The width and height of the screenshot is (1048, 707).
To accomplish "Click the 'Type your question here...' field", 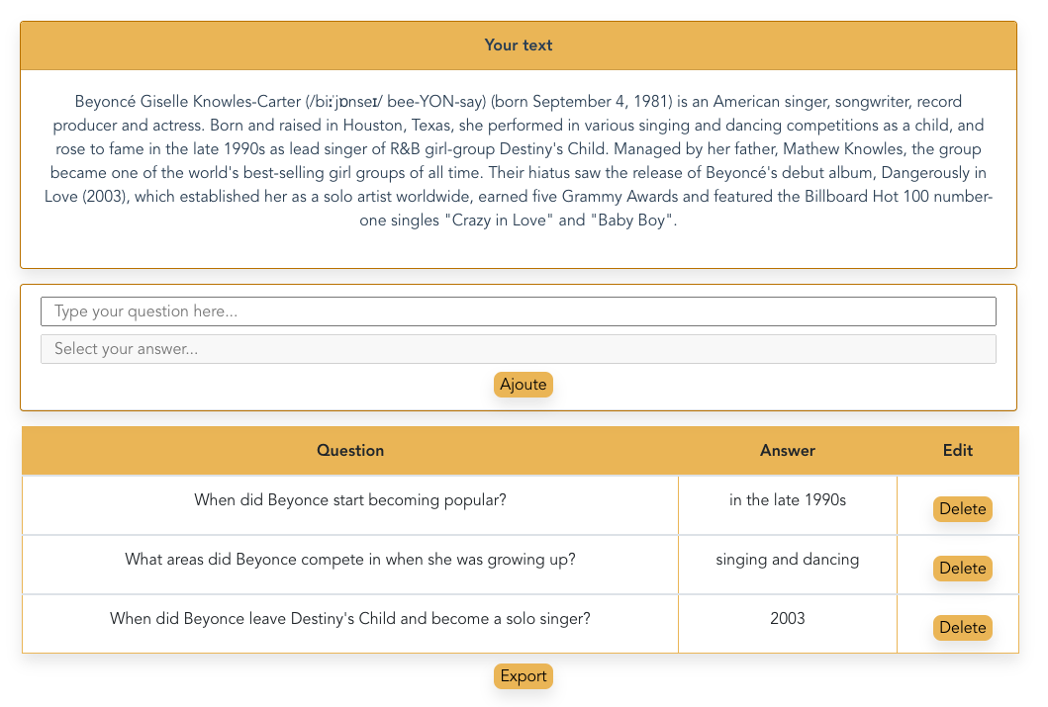I will 518,311.
